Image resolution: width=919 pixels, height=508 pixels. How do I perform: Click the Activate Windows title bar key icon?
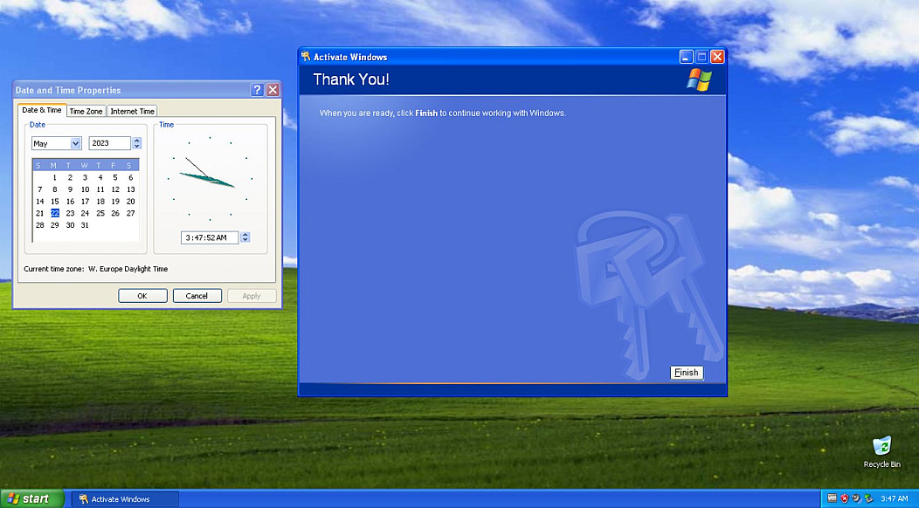(306, 57)
